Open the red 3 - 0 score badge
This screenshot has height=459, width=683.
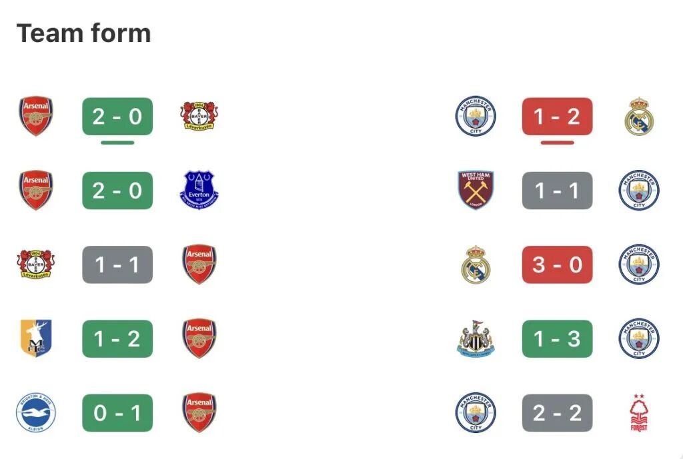pyautogui.click(x=557, y=264)
